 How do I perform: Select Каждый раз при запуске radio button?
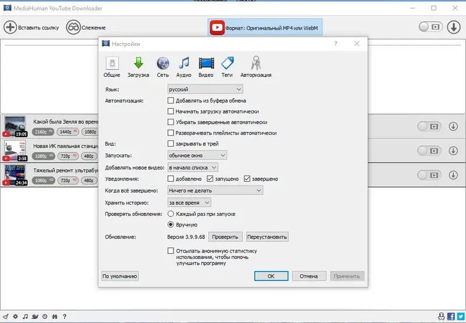pos(171,214)
